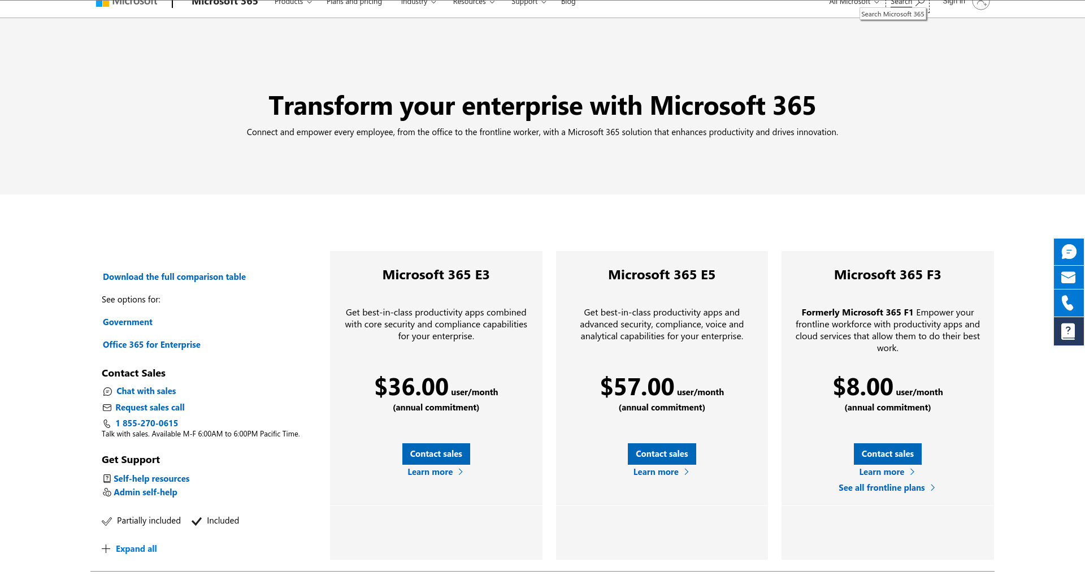Screen dimensions: 1085x588
Task: Click the email envelope side icon
Action: coord(1069,278)
